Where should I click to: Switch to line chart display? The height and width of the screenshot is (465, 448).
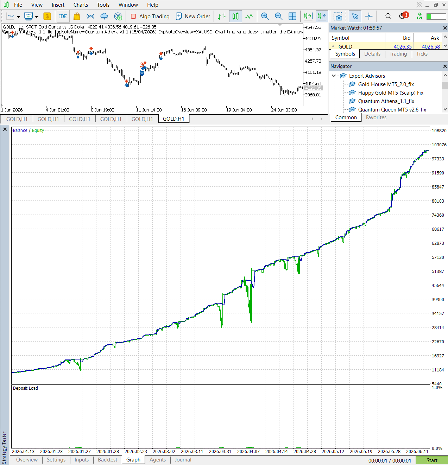pyautogui.click(x=249, y=16)
